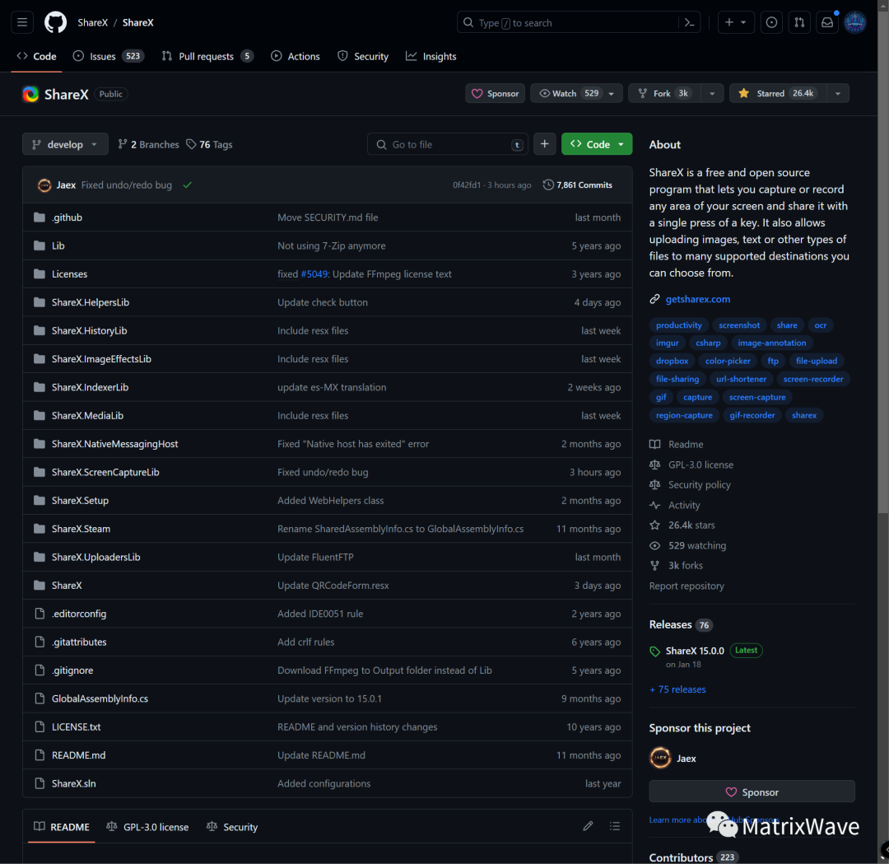Open 2 Branches link
Viewport: 889px width, 864px height.
point(148,144)
